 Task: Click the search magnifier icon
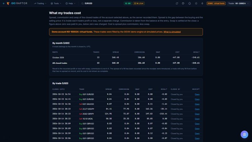pos(83,3)
